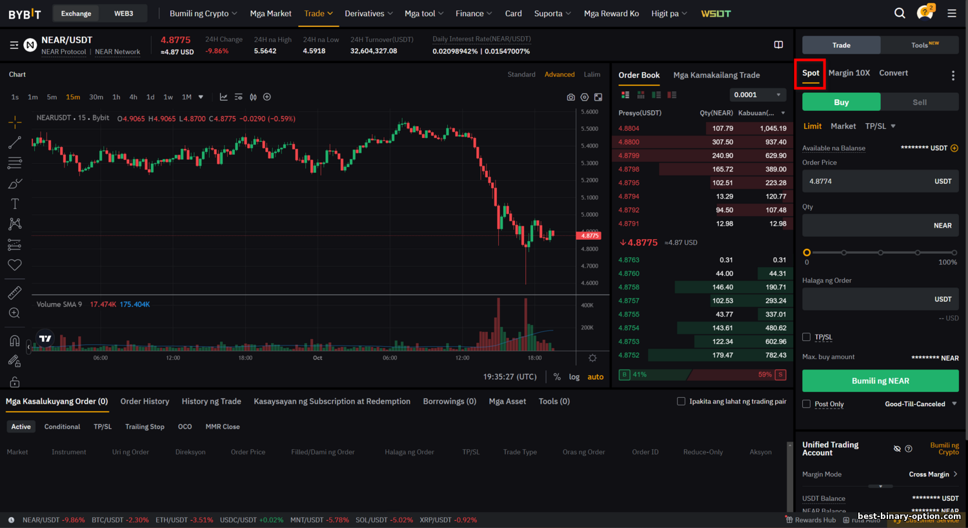Open the Good-Till-Canceled dropdown
The image size is (968, 528).
[x=920, y=404]
